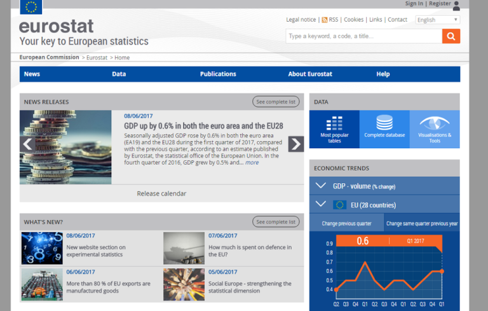
Task: Go to next news release arrow
Action: pyautogui.click(x=295, y=144)
